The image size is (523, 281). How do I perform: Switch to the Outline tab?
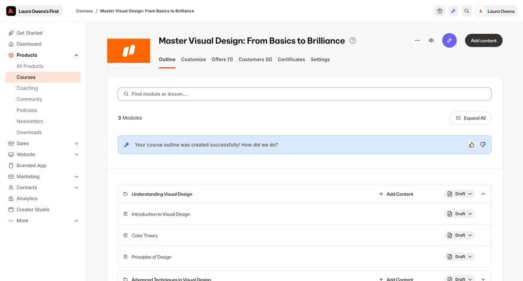[167, 59]
